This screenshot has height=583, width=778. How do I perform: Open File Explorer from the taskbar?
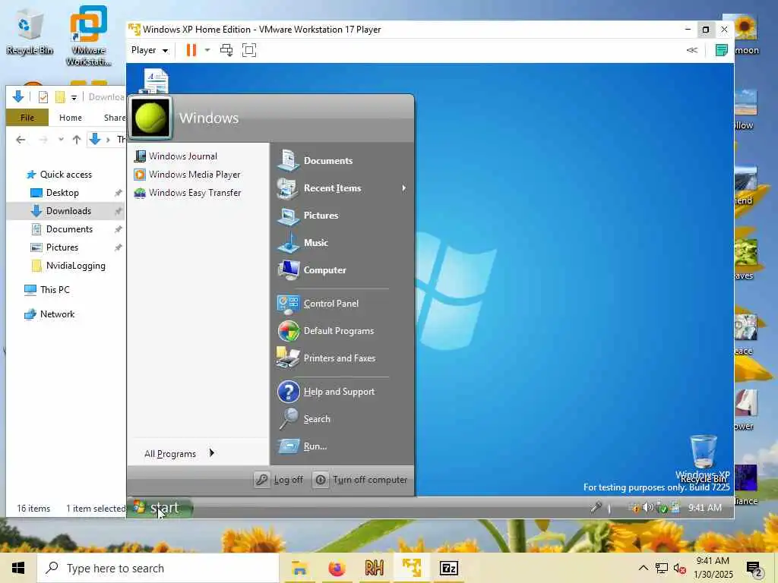[299, 568]
